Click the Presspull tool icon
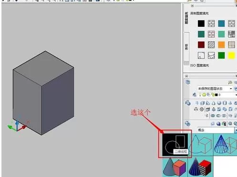237x177 pixels. (x=214, y=109)
